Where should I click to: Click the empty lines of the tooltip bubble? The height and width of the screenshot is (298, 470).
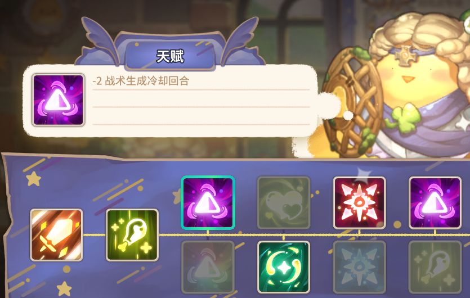(x=201, y=115)
